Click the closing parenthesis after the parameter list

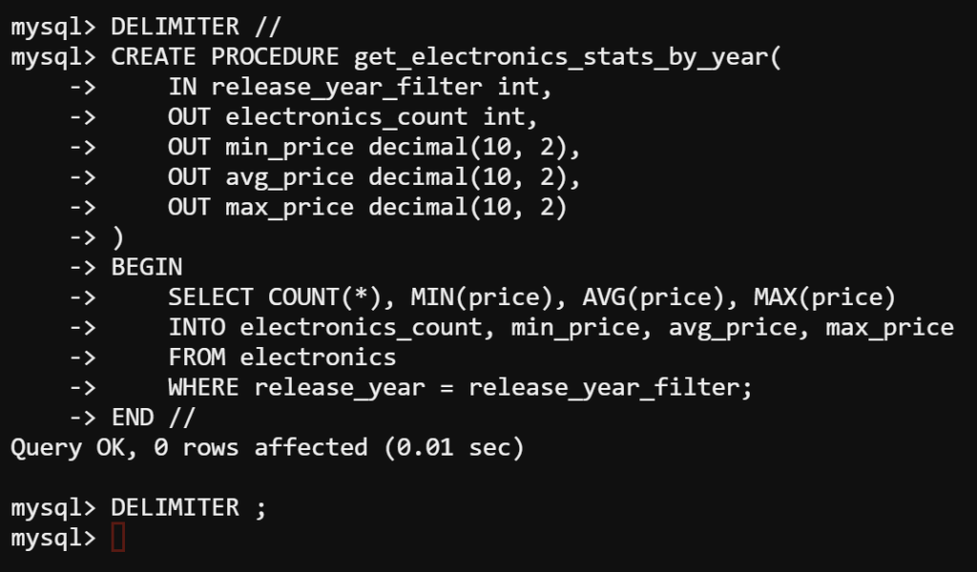(x=117, y=237)
